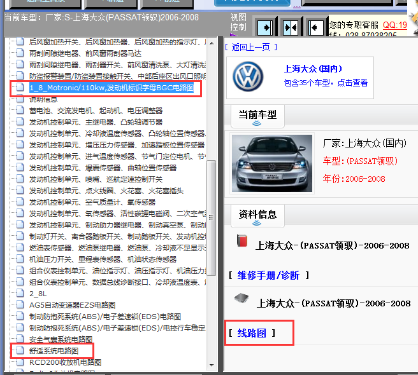Select 雨刮间隙继电器、前风窗雨刮器马达 item
Viewport: 418px width, 375px height.
(85, 53)
